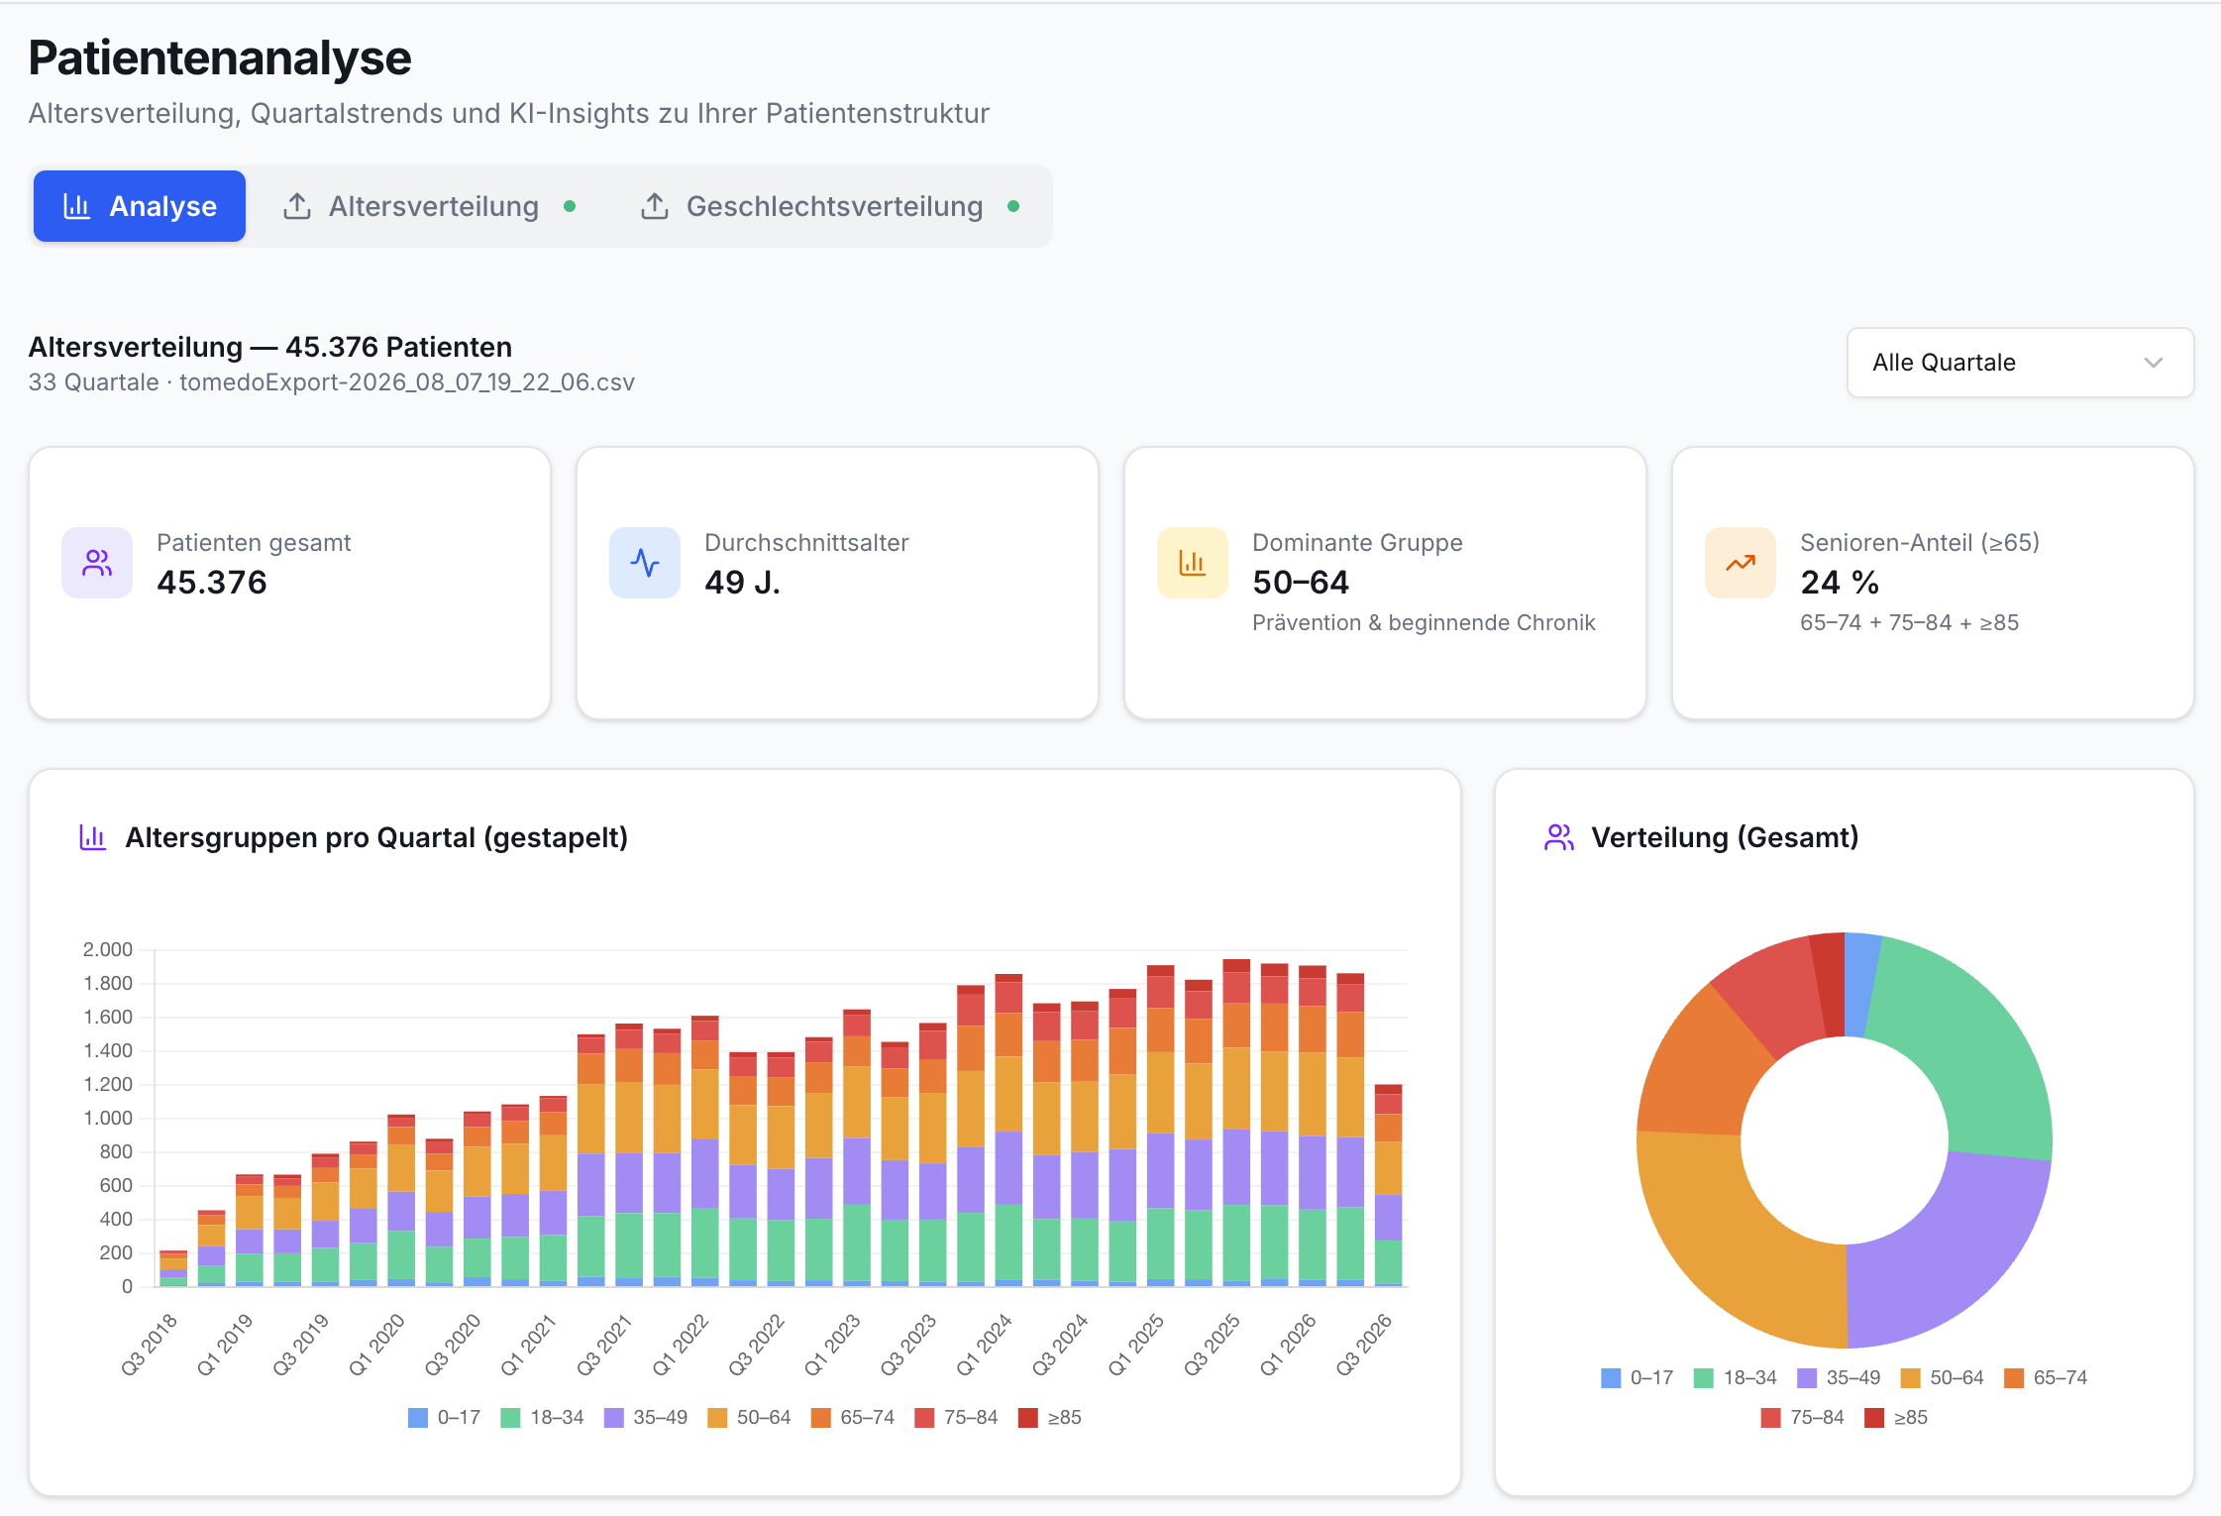The width and height of the screenshot is (2221, 1516).
Task: Toggle the ≥85 series in bar chart legend
Action: (1050, 1417)
